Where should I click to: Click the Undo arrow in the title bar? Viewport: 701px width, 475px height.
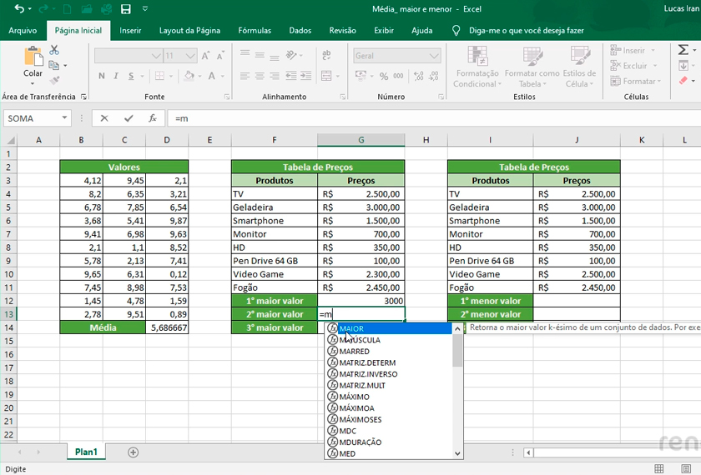click(19, 9)
